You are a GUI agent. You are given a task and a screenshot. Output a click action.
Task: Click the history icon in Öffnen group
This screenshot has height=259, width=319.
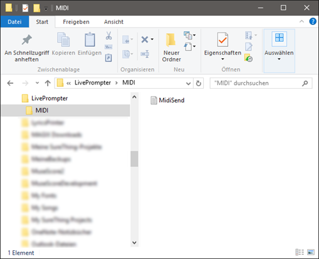[x=249, y=58]
